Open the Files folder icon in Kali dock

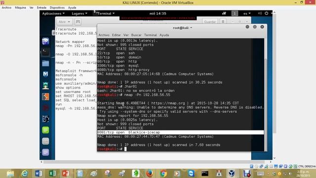[45, 63]
